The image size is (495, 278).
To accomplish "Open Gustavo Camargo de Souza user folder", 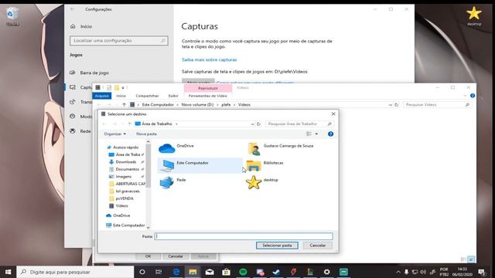I will click(x=254, y=149).
